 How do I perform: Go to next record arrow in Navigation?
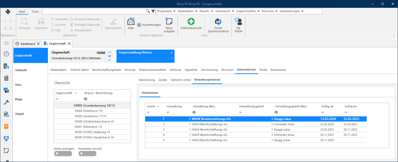(11, 21)
